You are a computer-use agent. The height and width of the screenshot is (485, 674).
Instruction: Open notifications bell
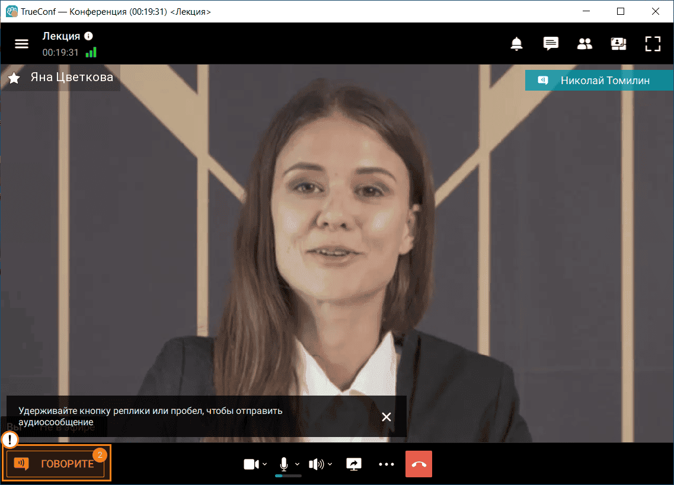click(x=516, y=44)
